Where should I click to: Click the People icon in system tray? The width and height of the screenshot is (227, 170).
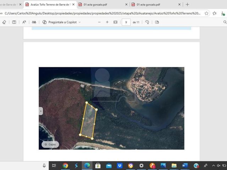[x=205, y=165]
